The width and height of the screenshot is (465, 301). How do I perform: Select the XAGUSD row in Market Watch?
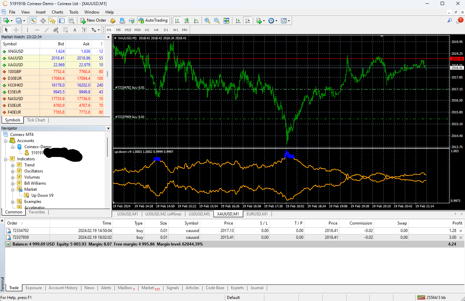(15, 65)
